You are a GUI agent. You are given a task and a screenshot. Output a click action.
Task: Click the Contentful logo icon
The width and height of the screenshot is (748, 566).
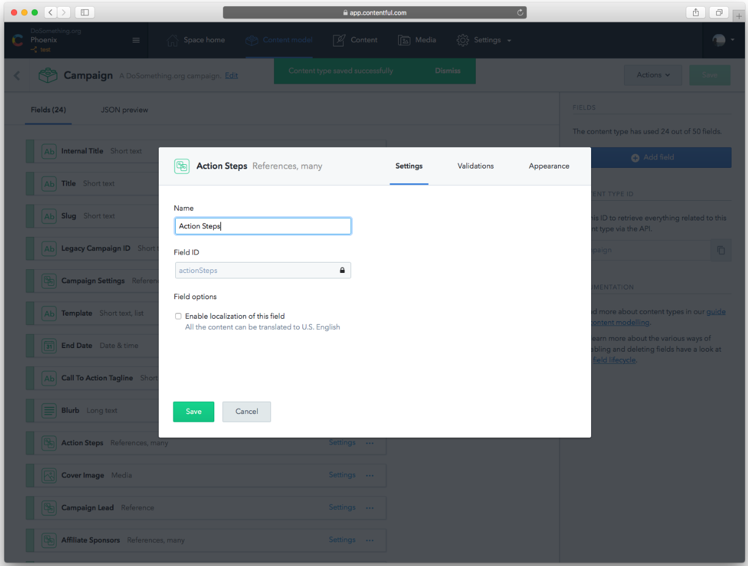[18, 40]
